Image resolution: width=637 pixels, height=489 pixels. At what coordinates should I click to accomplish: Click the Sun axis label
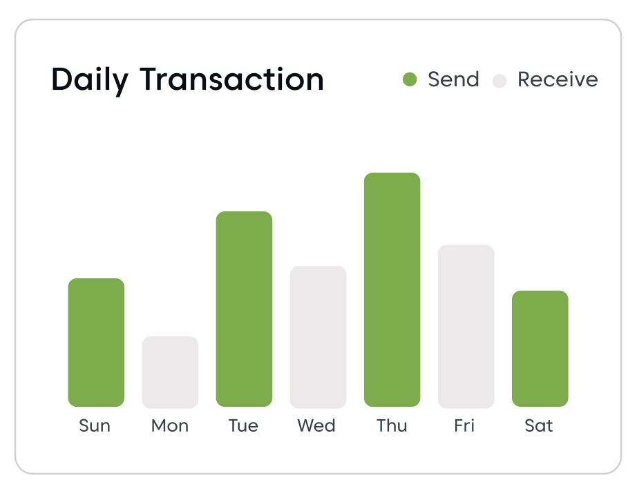tap(95, 425)
